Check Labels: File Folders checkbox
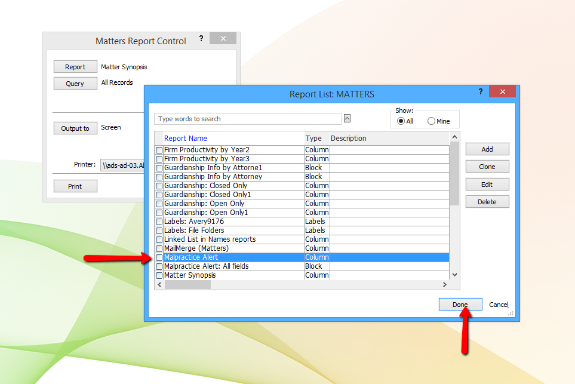575x384 pixels. [159, 231]
